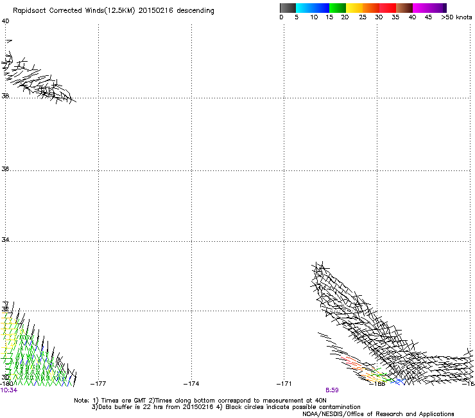Click the '>50 knots' legend label
Viewport: 475px width, 418px height.
point(456,17)
